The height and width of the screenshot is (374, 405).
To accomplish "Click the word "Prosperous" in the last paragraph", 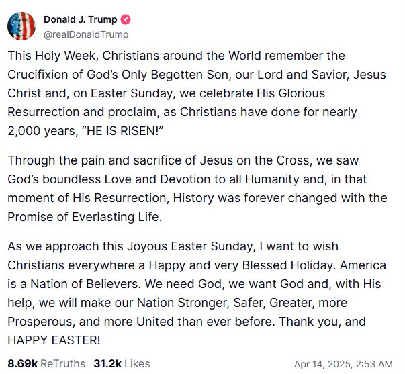I will coord(41,322).
